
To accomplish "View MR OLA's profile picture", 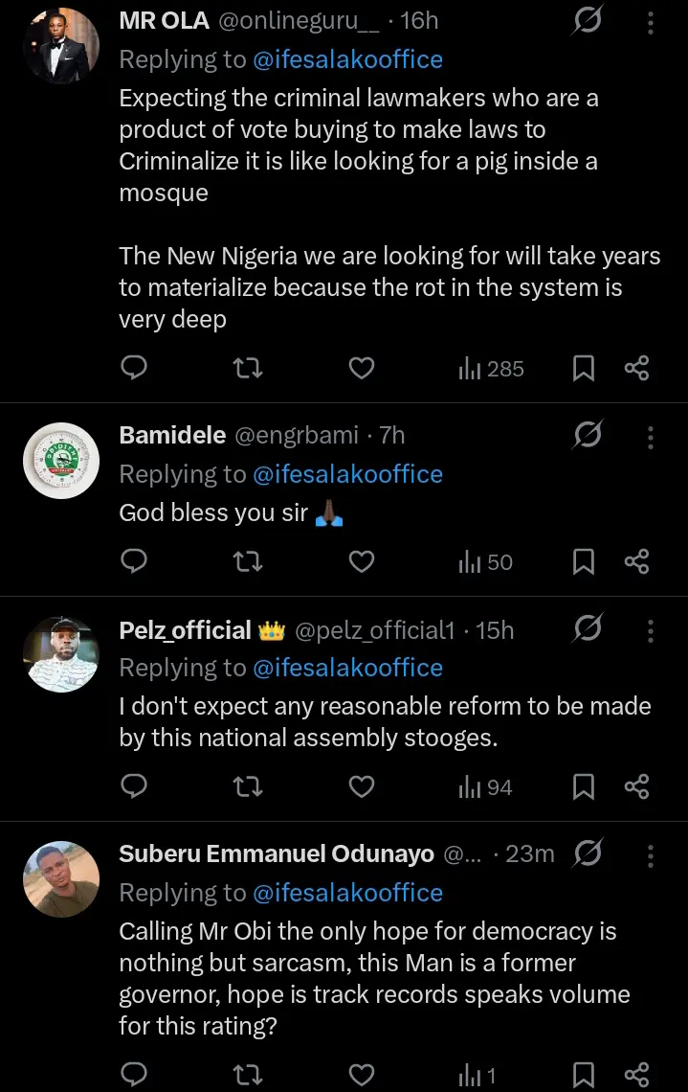I will point(61,45).
